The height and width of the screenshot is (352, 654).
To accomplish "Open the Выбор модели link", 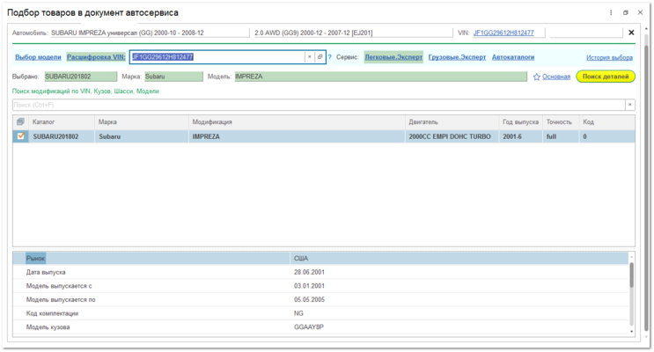I will [x=38, y=57].
